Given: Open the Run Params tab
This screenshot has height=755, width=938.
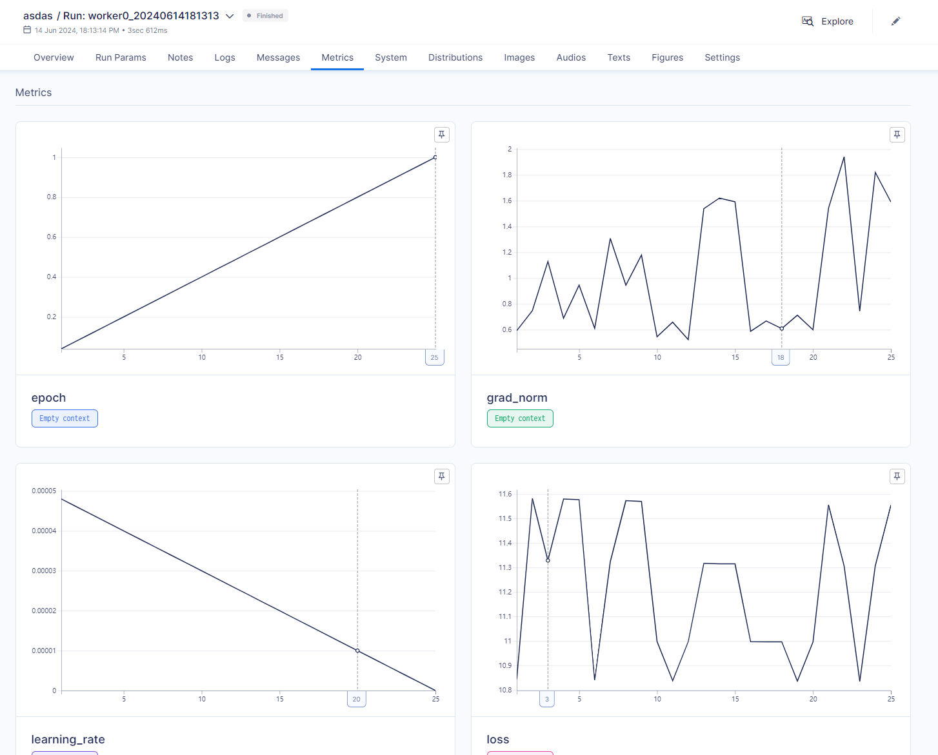Looking at the screenshot, I should pyautogui.click(x=121, y=57).
